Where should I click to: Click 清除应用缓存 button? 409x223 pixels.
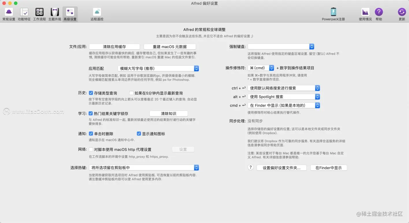point(114,46)
